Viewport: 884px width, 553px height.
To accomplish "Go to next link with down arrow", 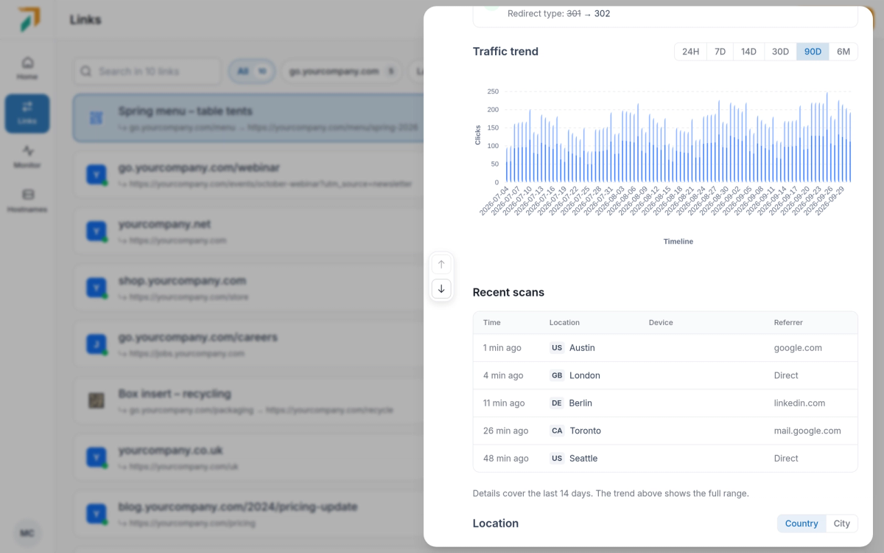I will click(x=441, y=288).
